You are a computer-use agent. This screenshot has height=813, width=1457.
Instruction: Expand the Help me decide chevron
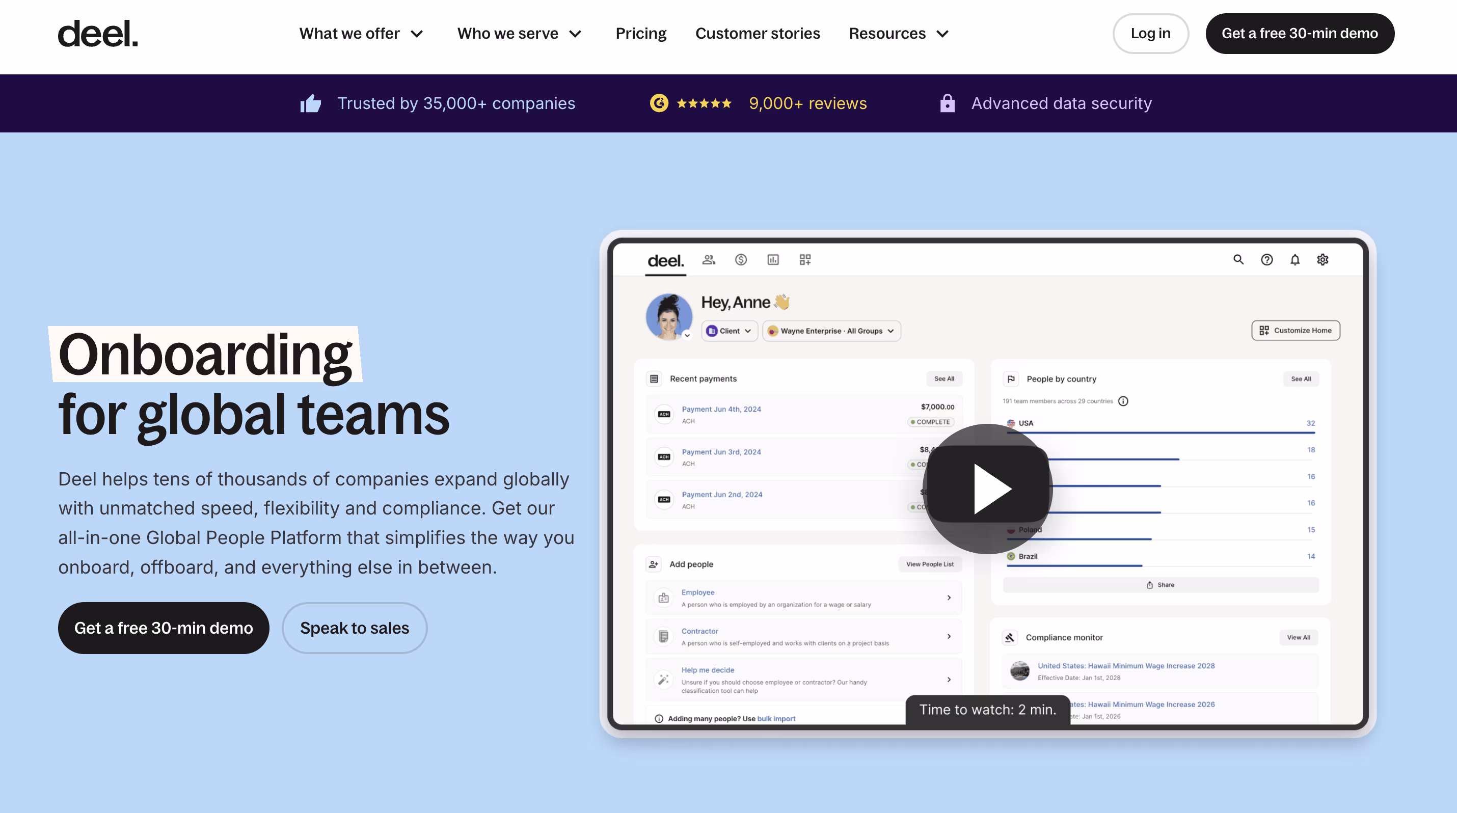pyautogui.click(x=949, y=680)
